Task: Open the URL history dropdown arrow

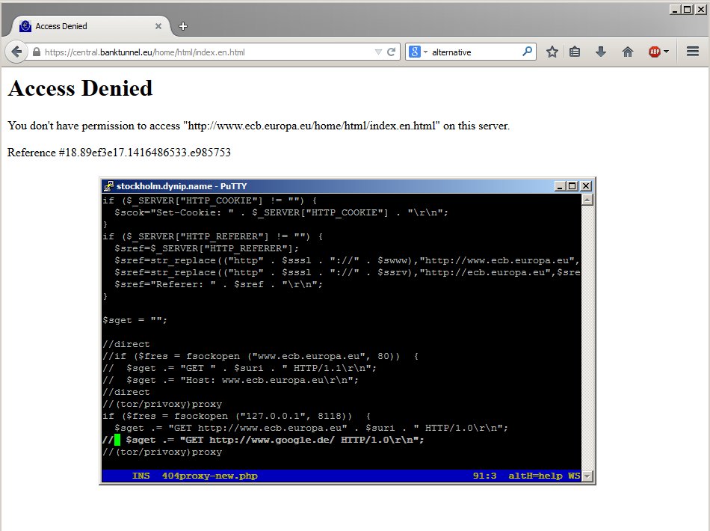Action: (x=378, y=52)
